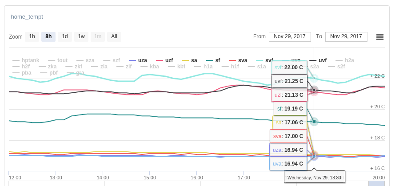The height and width of the screenshot is (186, 395).
Task: Set zoom range to 1h
Action: pos(32,36)
